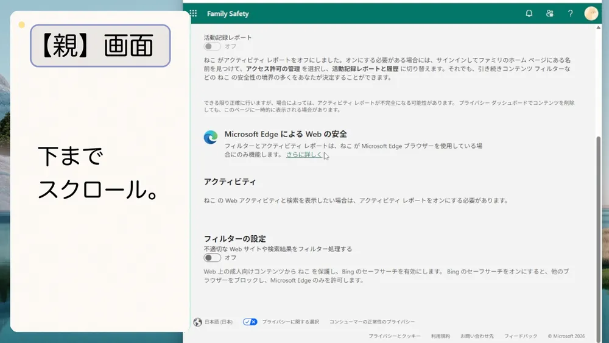Click the Microsoft Edge logo icon
Viewport: 609px width, 343px height.
pos(211,138)
